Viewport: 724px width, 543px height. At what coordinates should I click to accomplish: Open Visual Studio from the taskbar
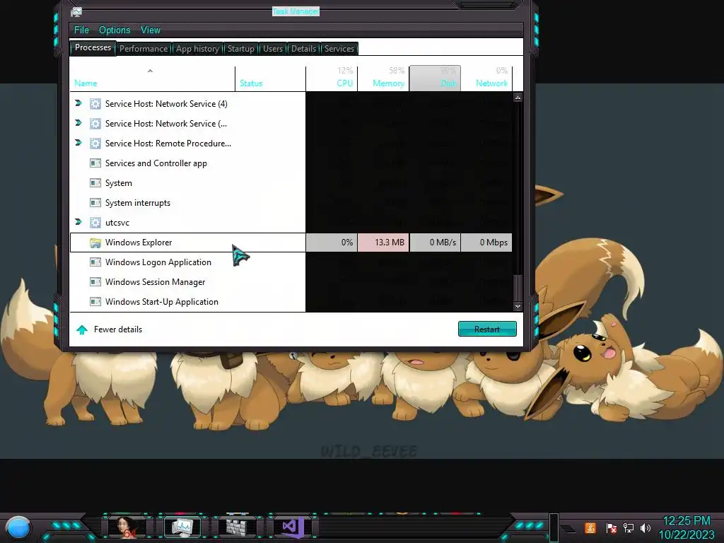pos(293,527)
